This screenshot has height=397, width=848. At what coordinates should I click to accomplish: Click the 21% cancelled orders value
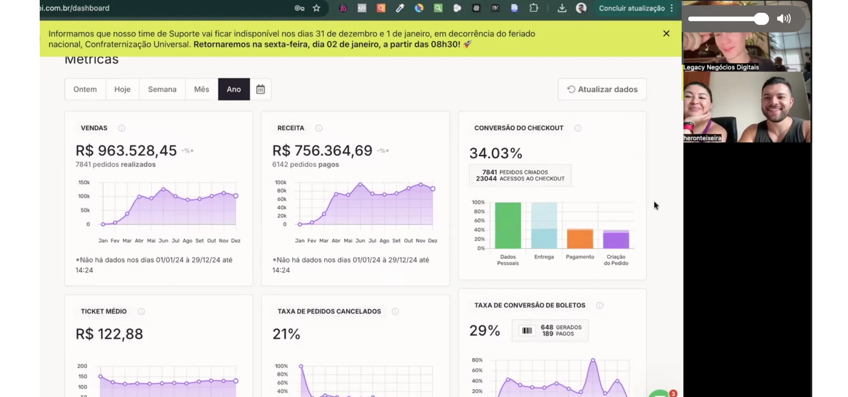[x=287, y=334]
